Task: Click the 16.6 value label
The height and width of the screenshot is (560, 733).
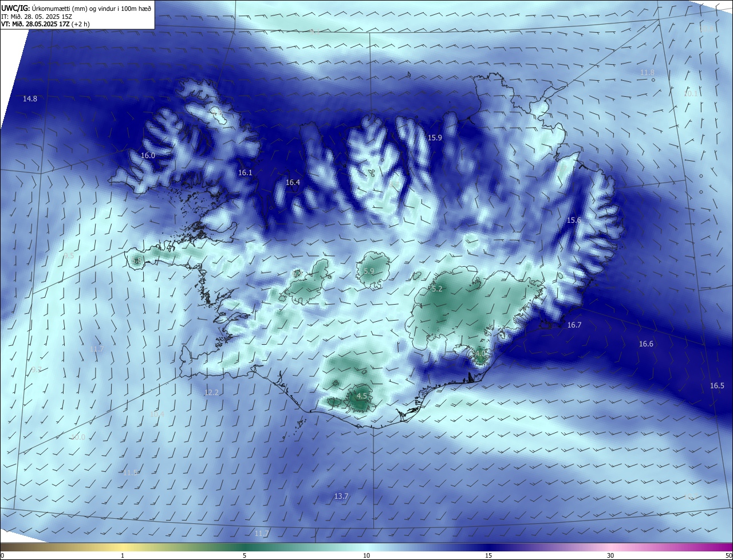Action: [646, 344]
